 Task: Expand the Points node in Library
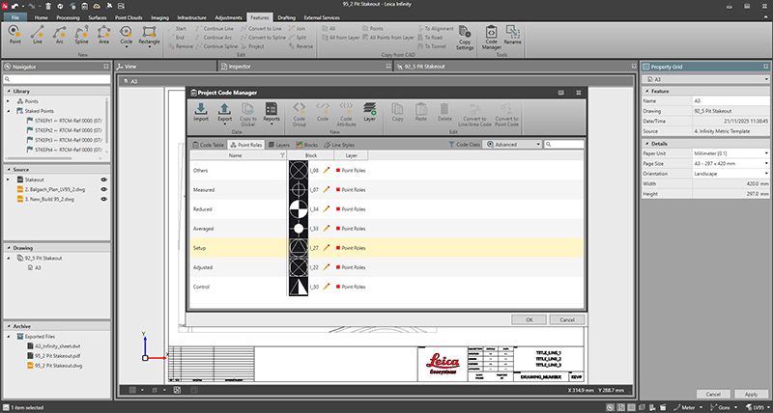point(8,101)
